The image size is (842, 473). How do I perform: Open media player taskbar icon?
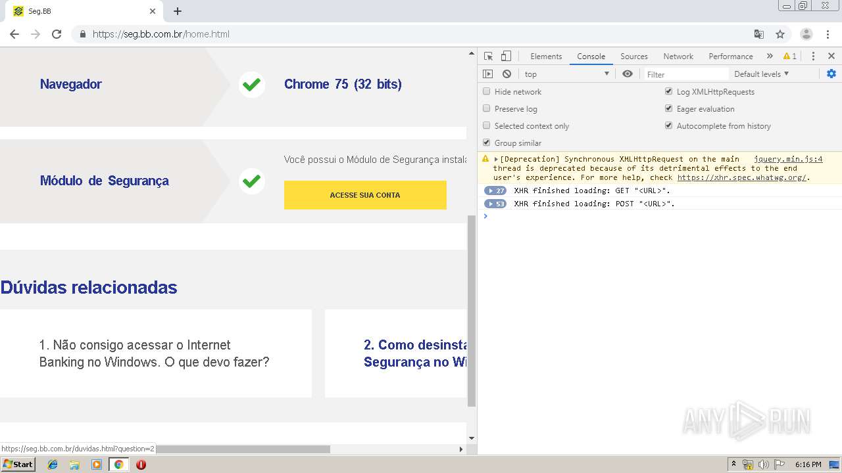tap(97, 464)
